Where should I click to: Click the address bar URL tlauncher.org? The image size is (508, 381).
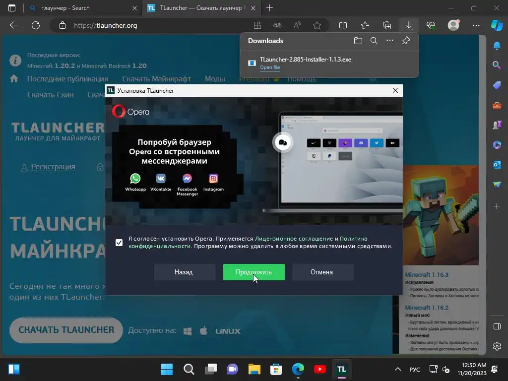[105, 25]
